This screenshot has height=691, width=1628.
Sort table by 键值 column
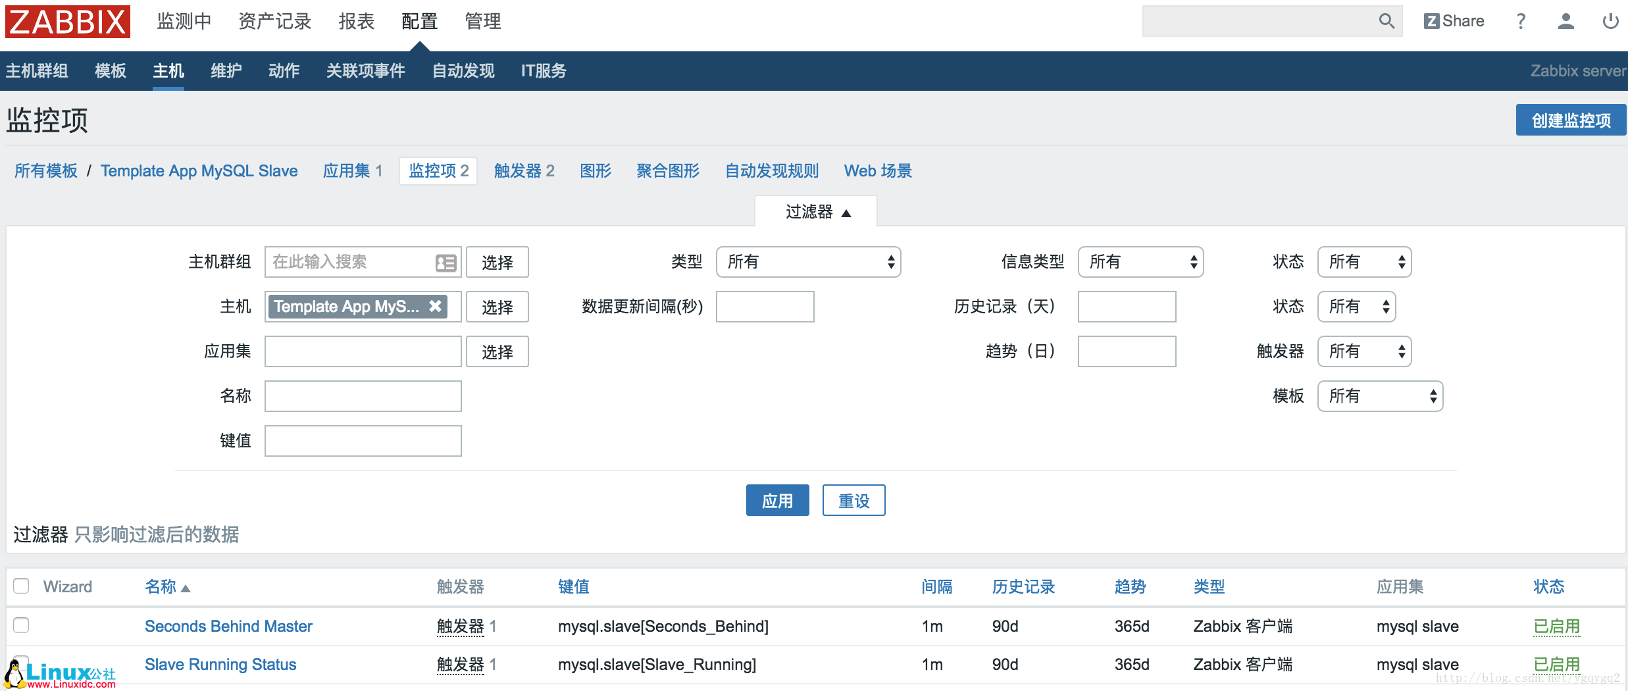tap(574, 586)
